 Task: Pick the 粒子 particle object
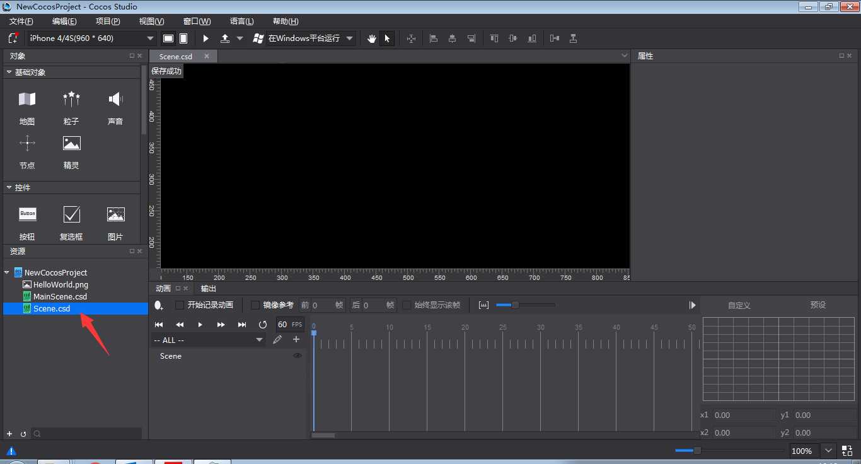(x=71, y=107)
